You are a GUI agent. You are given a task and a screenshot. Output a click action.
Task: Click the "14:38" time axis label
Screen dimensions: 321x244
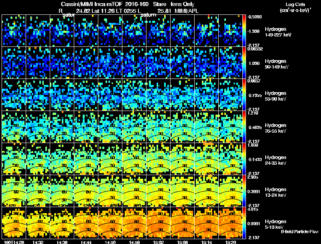(62, 242)
